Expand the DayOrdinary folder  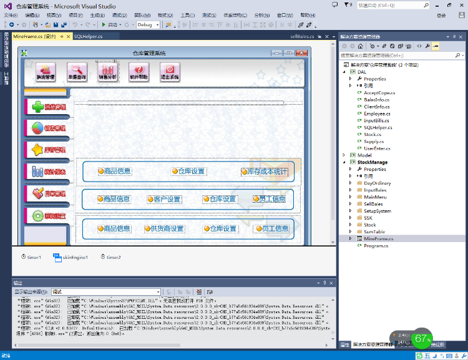click(x=351, y=183)
